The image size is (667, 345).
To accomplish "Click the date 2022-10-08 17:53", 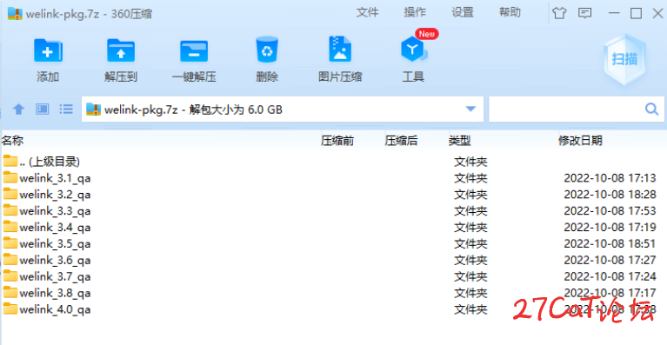I will point(610,211).
